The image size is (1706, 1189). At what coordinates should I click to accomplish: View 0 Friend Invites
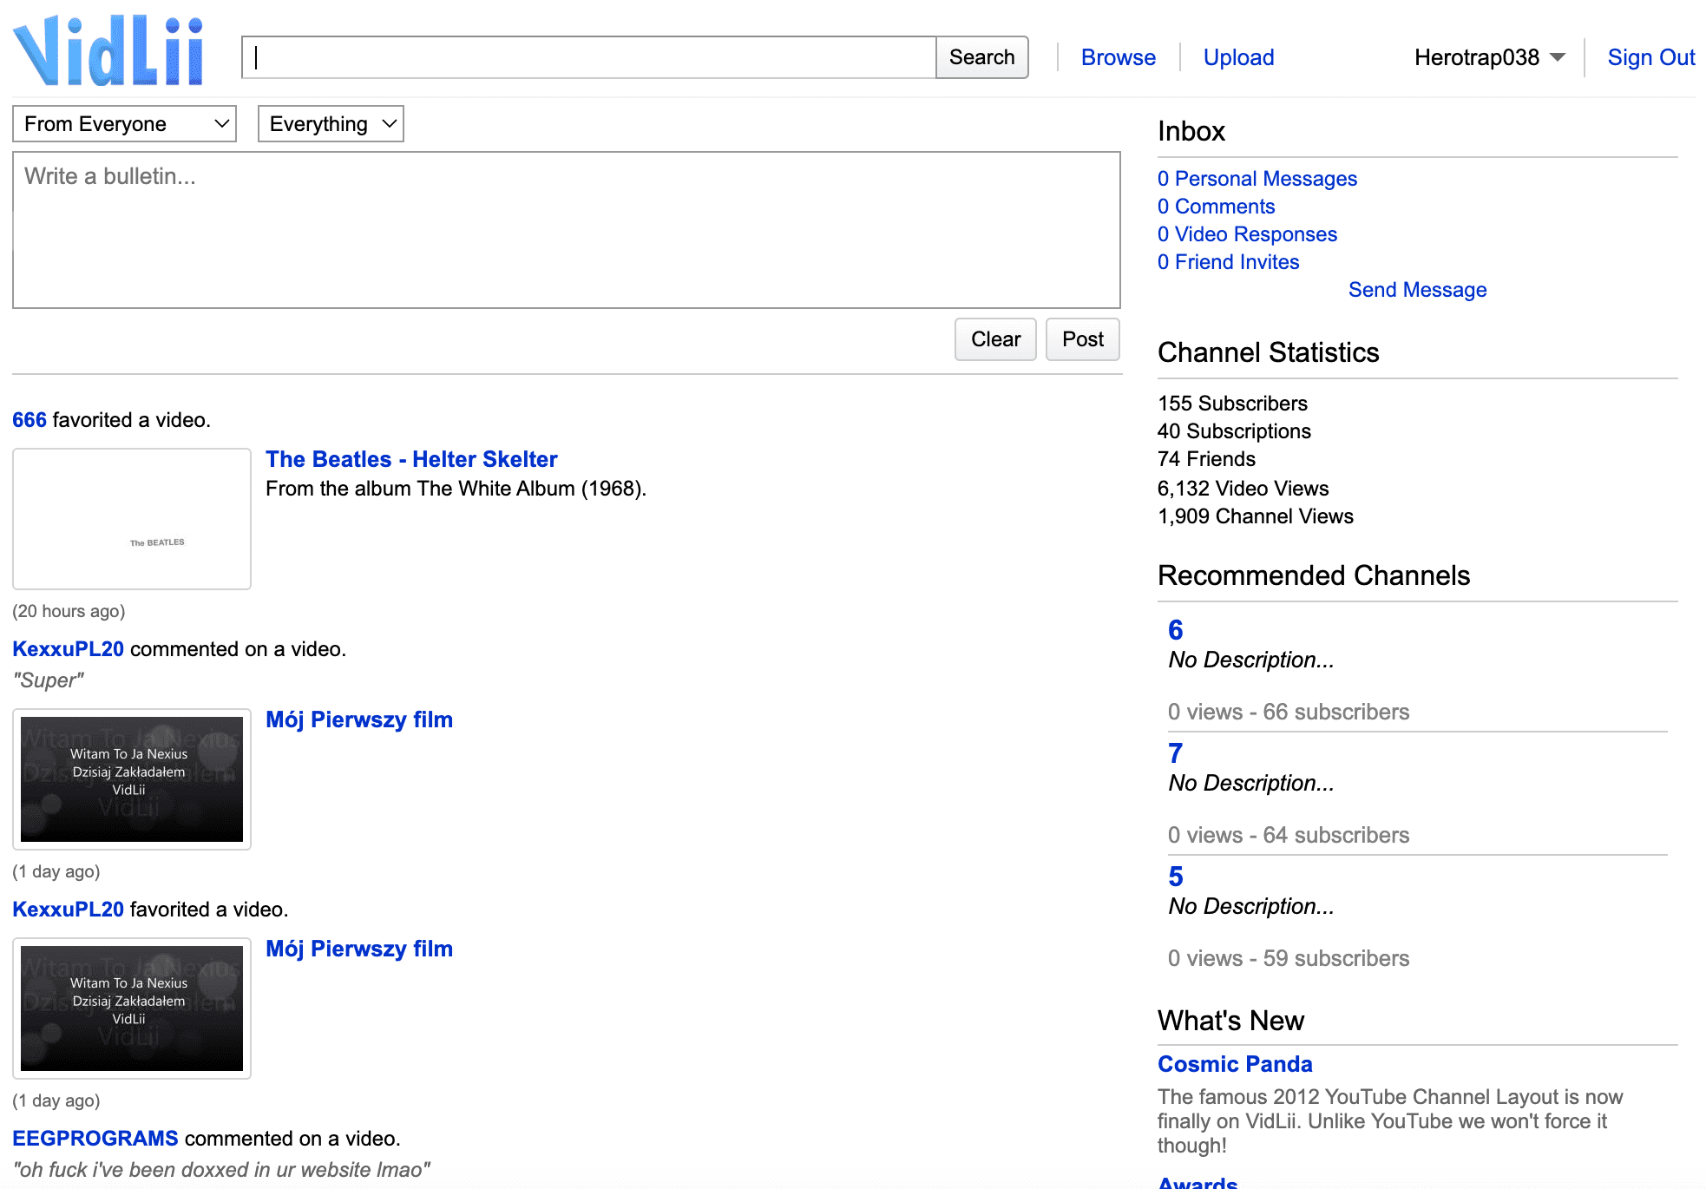[1228, 262]
